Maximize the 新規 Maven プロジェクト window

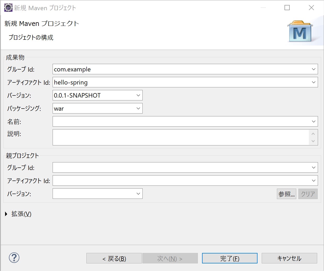[287, 8]
